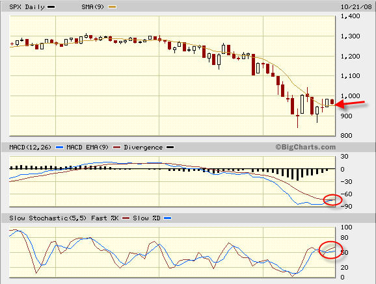Click the "SPX Daily" label
Viewport: 376px width, 284px height.
coord(27,7)
